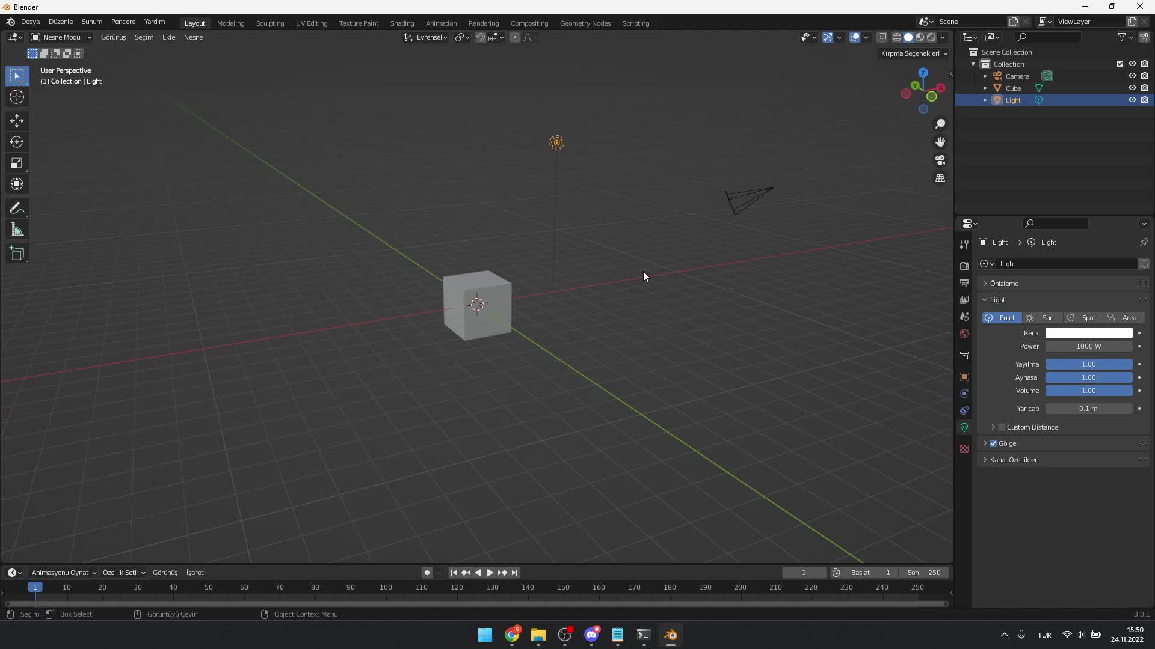Screen dimensions: 1155x649
Task: Toggle visibility of Cube object
Action: pos(1131,87)
